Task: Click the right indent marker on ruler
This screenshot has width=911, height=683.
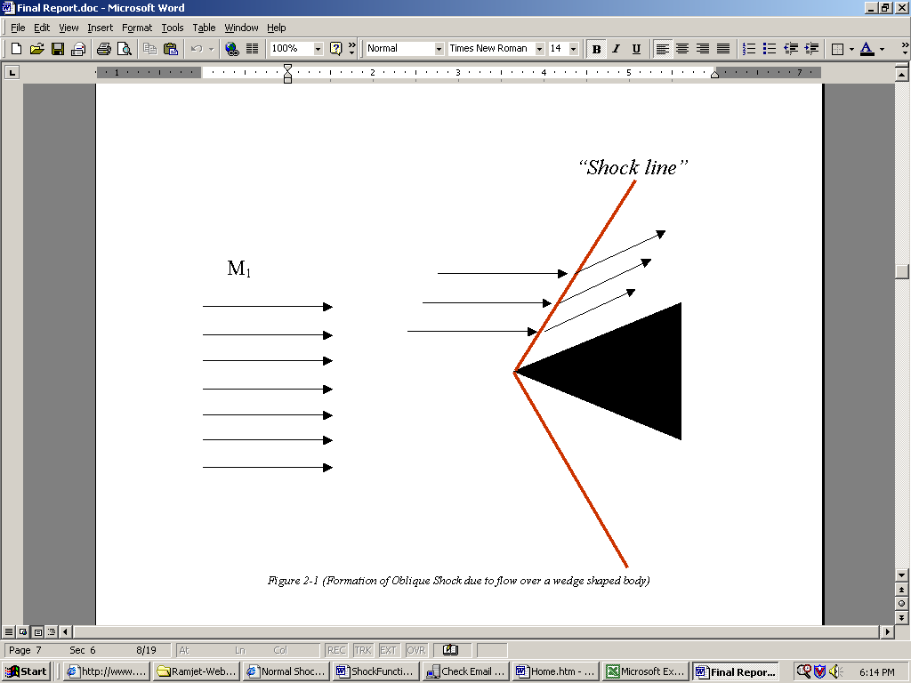Action: [x=715, y=75]
